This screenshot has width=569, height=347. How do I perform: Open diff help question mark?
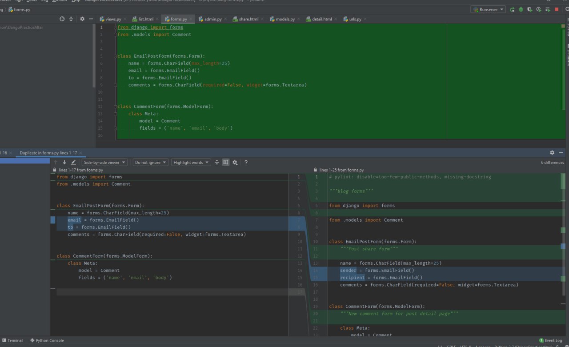pos(246,163)
